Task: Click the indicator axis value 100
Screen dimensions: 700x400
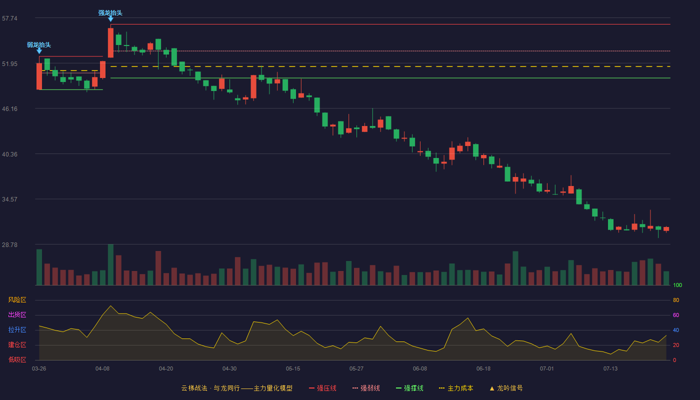Action: pyautogui.click(x=677, y=285)
